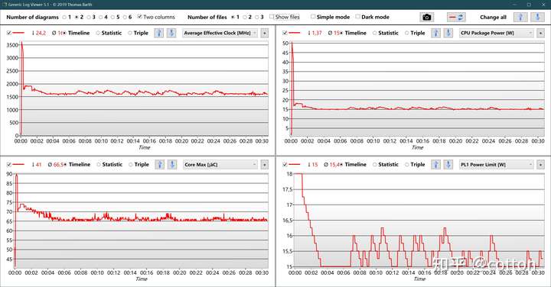
Task: Select Statistic view in Core Max panel
Action: tap(109, 164)
